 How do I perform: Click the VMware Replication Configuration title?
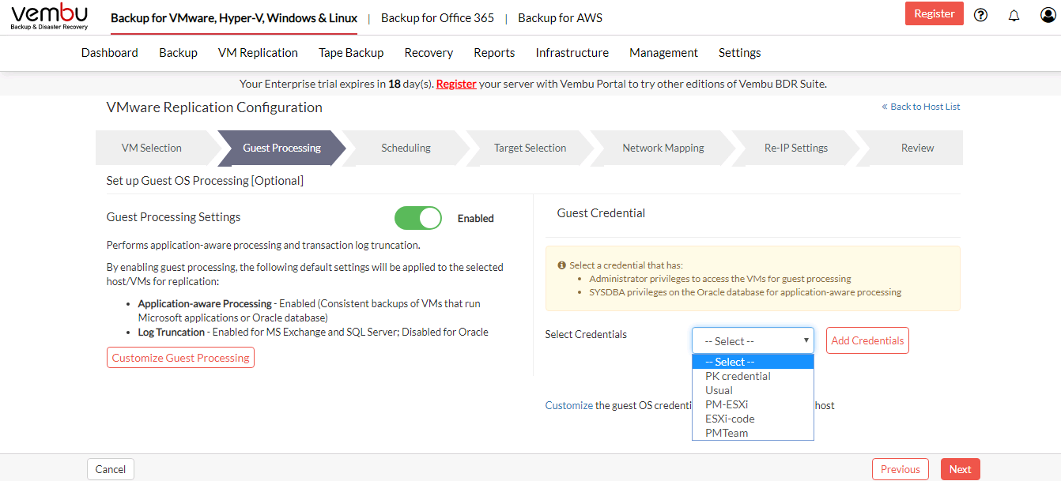[214, 107]
